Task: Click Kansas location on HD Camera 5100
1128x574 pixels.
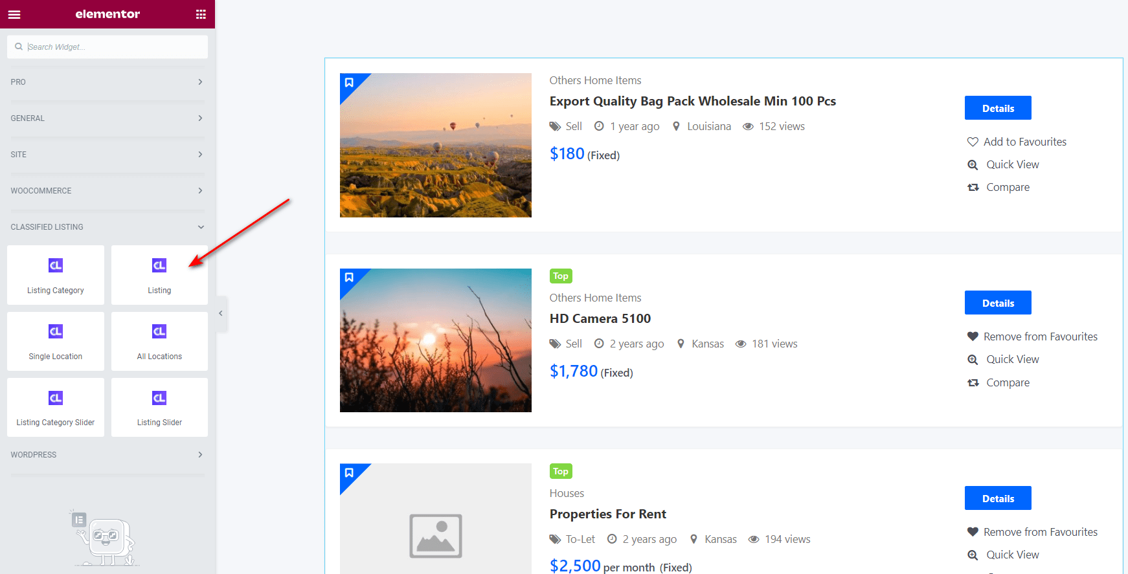Action: (x=708, y=344)
